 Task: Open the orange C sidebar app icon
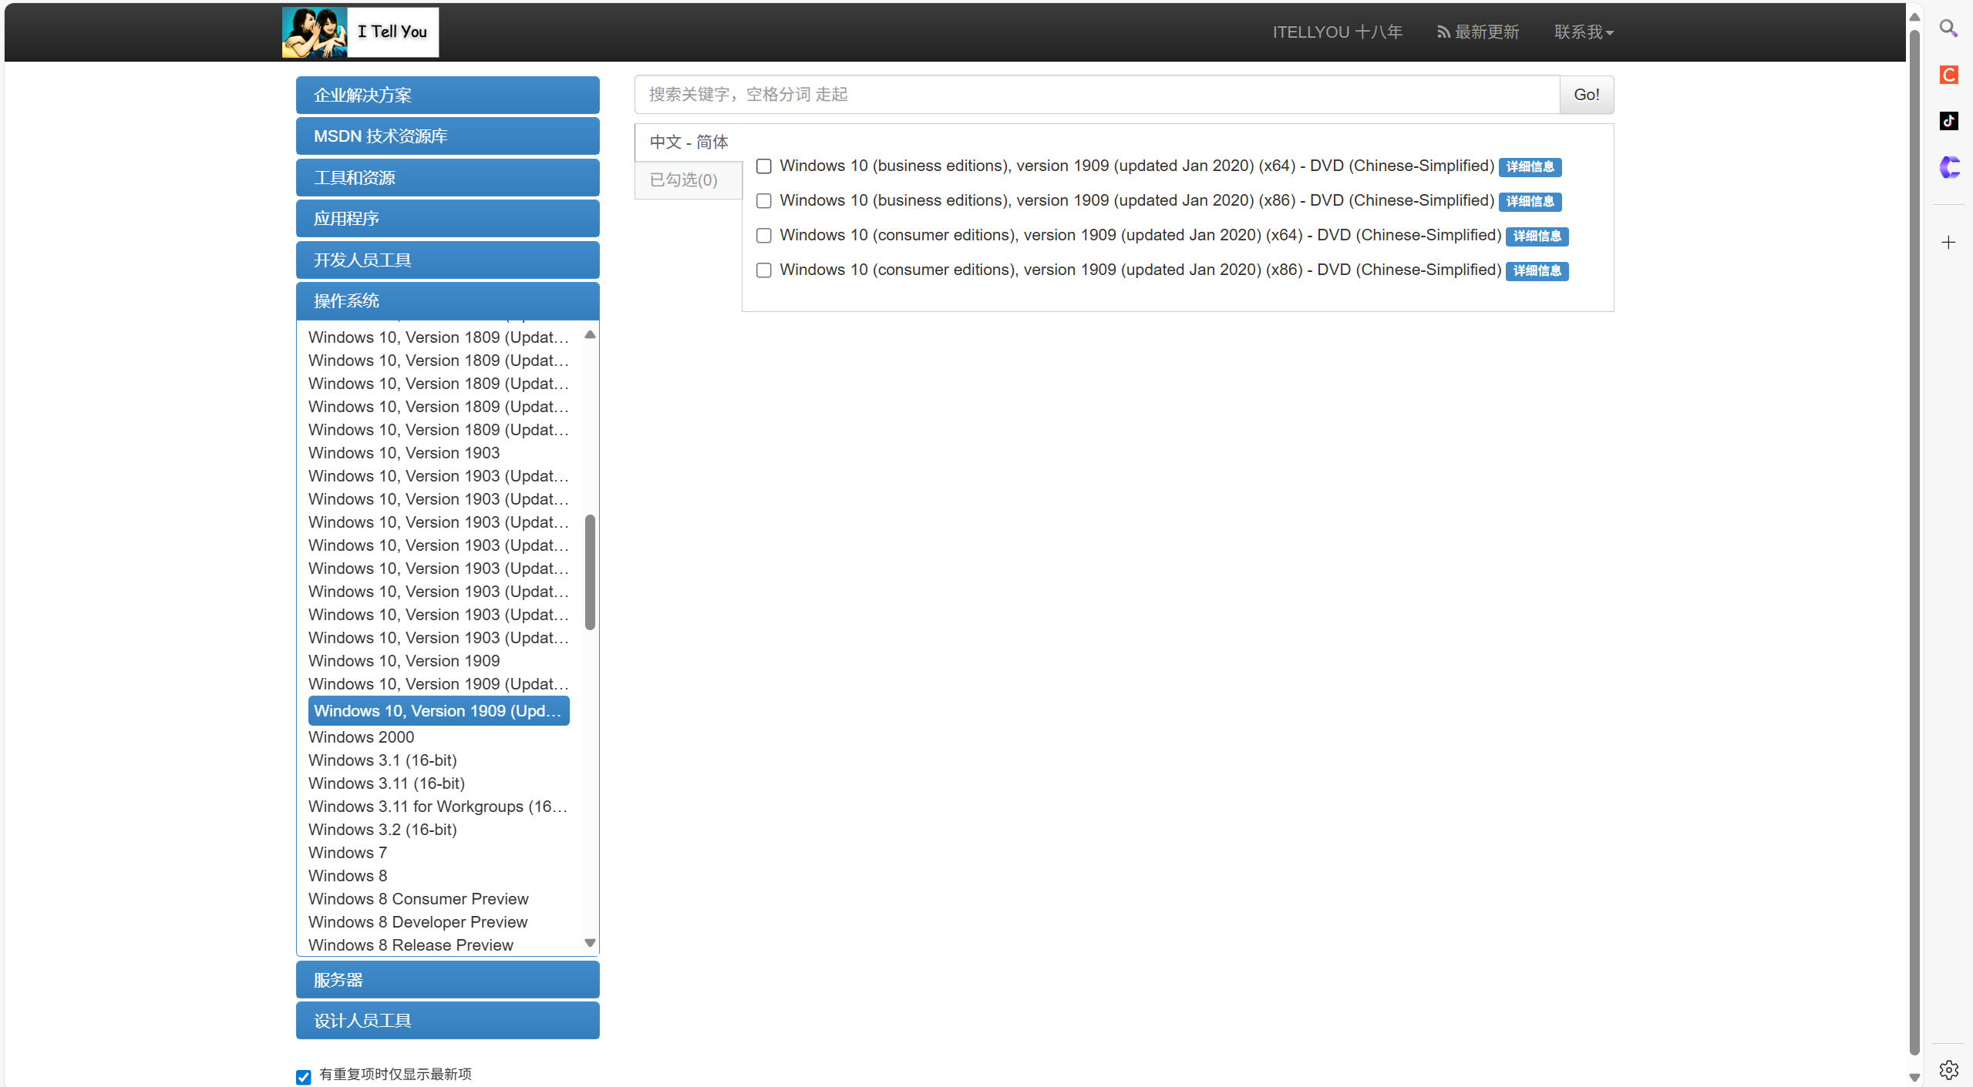(x=1948, y=75)
